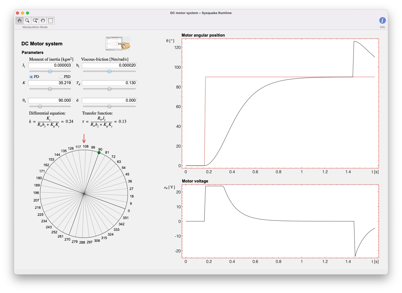Click the disturbance d slider
Screen dimensions: 402x293
(109, 106)
